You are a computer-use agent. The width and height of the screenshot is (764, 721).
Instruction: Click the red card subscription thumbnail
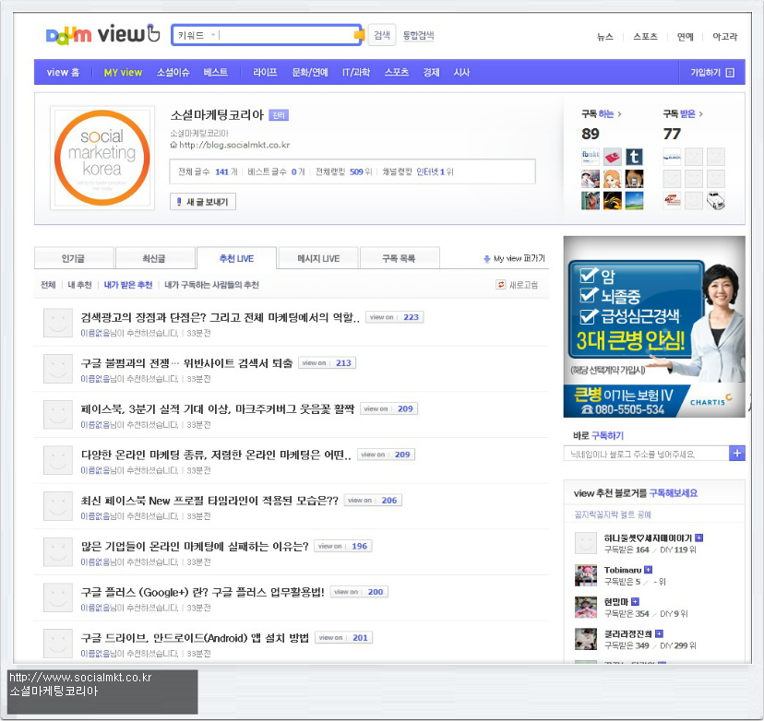point(612,157)
